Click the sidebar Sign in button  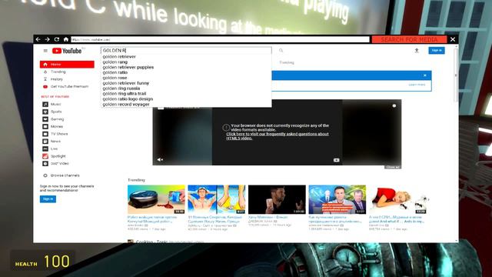coord(48,199)
